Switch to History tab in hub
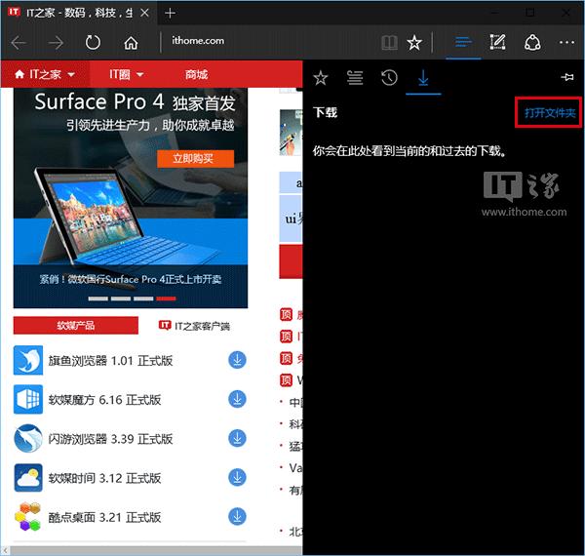Image resolution: width=585 pixels, height=556 pixels. (x=389, y=78)
